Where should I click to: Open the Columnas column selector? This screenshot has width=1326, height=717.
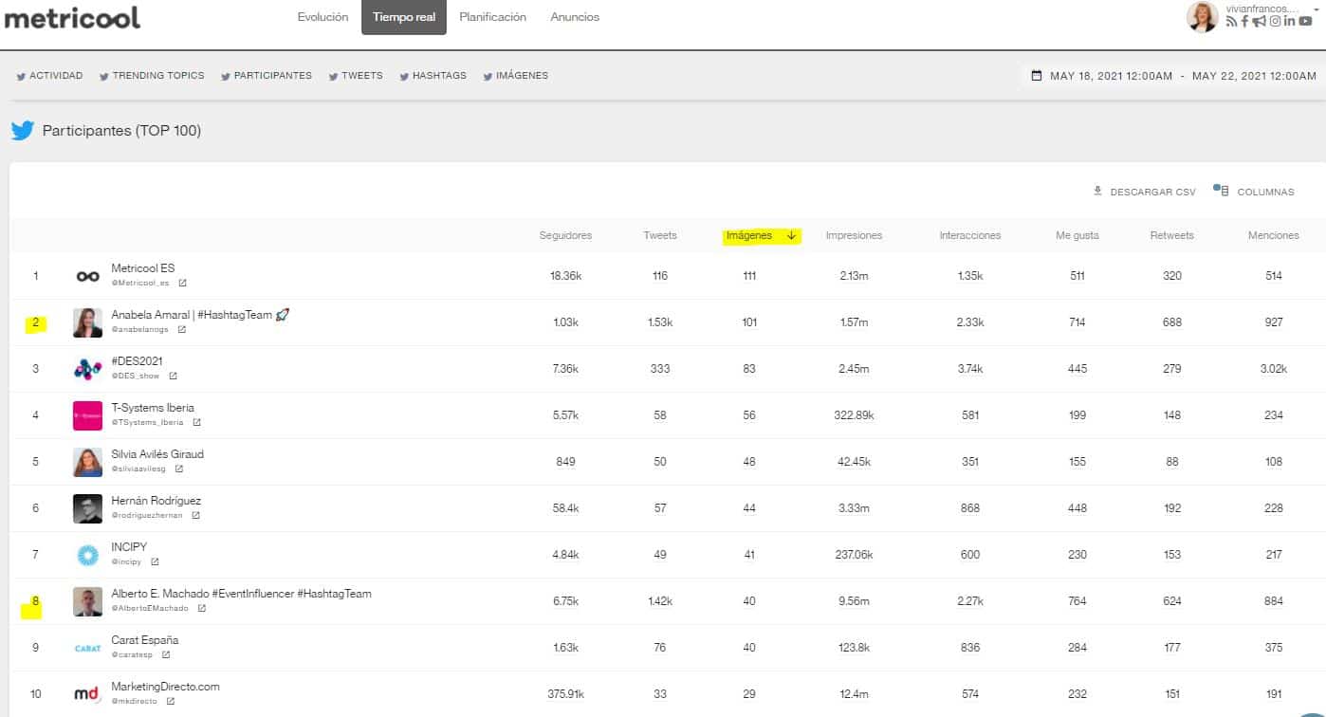1254,192
